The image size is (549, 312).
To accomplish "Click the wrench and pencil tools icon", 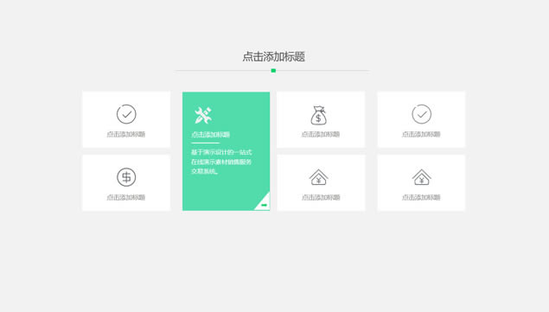I will [x=203, y=115].
